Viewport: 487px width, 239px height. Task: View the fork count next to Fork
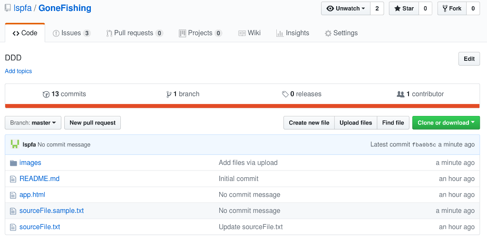click(x=473, y=9)
